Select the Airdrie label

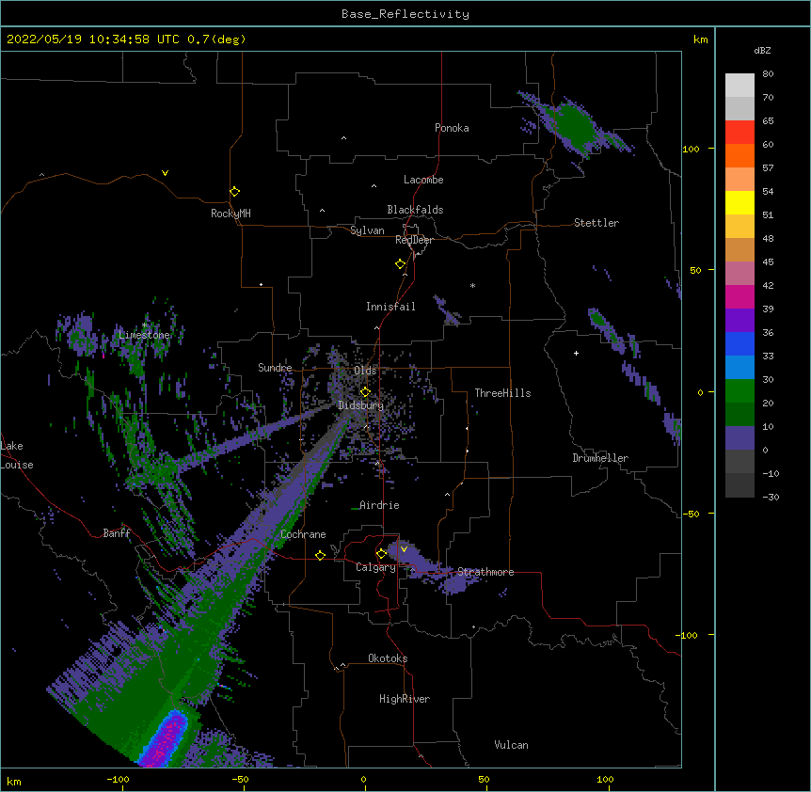(379, 505)
